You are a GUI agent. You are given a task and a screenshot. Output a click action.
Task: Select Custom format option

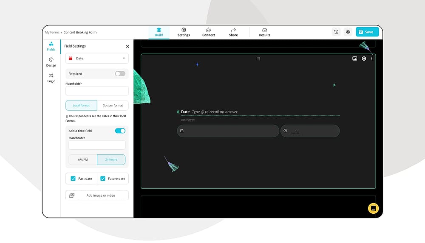point(113,105)
